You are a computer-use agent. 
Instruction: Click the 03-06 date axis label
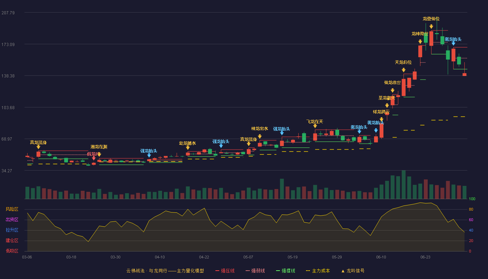point(27,257)
